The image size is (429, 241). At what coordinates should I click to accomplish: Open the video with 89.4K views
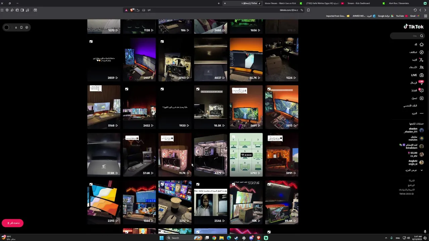tap(282, 202)
